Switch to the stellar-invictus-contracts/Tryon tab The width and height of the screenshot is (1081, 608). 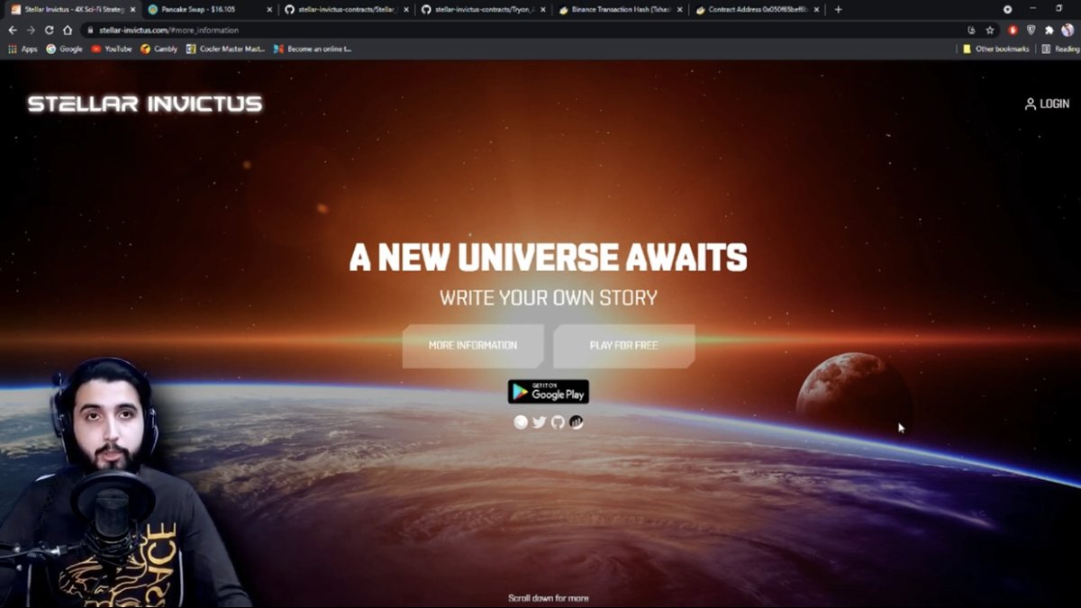tap(482, 9)
